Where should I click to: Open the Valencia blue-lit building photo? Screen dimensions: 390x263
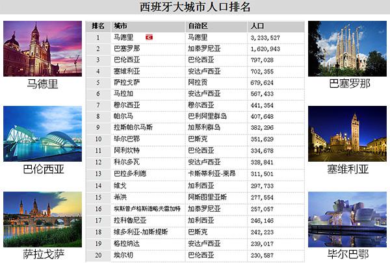click(x=42, y=134)
